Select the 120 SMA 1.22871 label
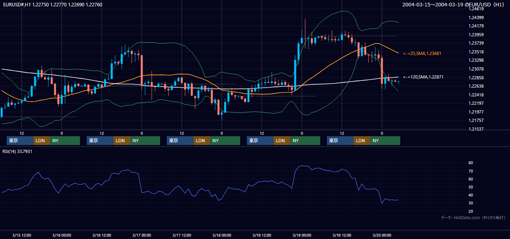510x239 pixels. pos(423,77)
